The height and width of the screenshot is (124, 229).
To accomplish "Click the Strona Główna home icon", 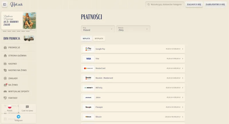I will click(x=5, y=56).
